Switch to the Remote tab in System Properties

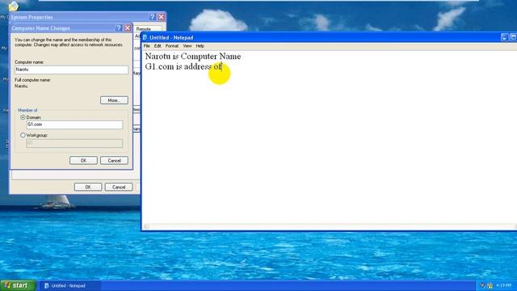(144, 29)
